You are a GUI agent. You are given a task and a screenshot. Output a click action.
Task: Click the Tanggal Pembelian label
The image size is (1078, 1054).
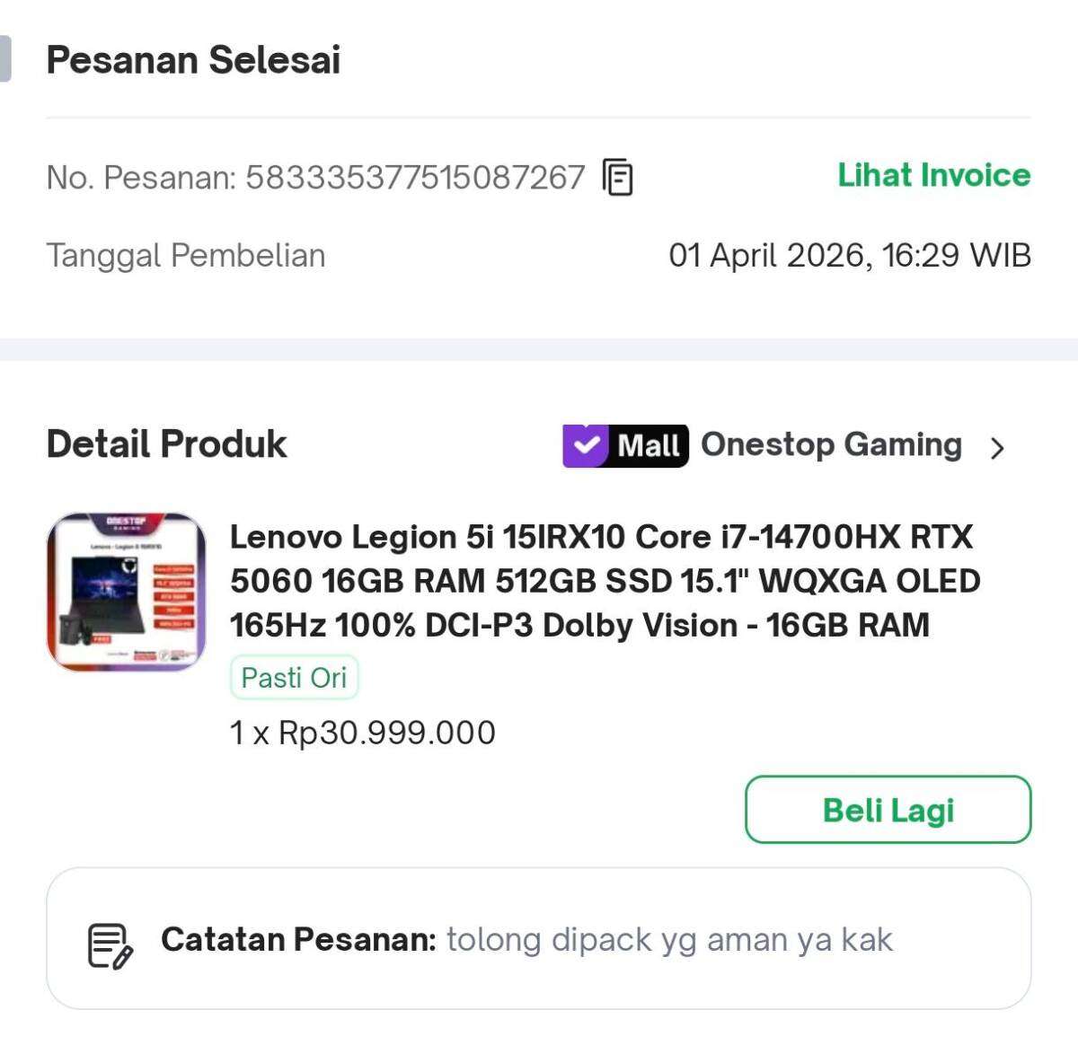point(185,256)
